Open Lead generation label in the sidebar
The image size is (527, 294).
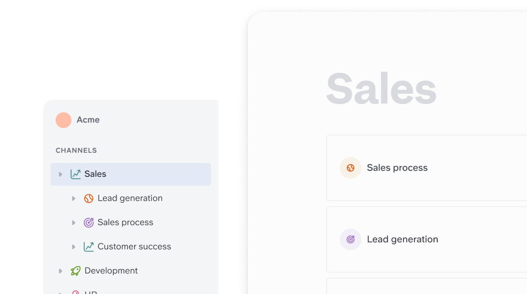[x=130, y=198]
